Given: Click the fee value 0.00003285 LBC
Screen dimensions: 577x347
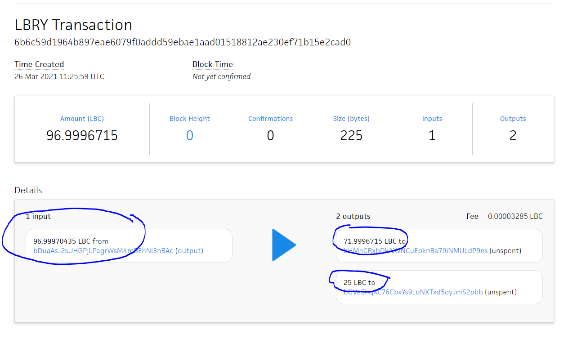Looking at the screenshot, I should 515,216.
